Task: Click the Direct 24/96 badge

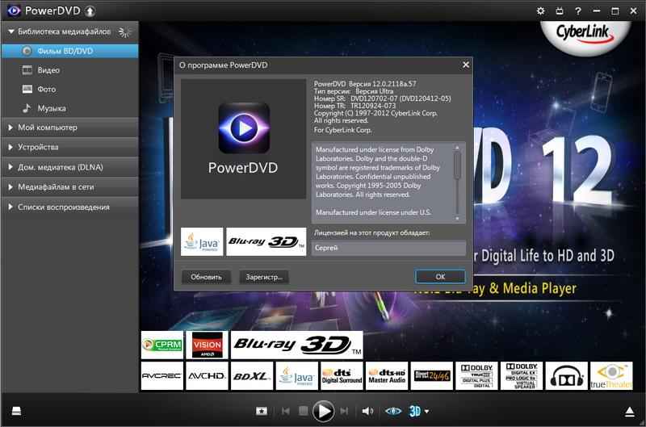Action: 431,376
